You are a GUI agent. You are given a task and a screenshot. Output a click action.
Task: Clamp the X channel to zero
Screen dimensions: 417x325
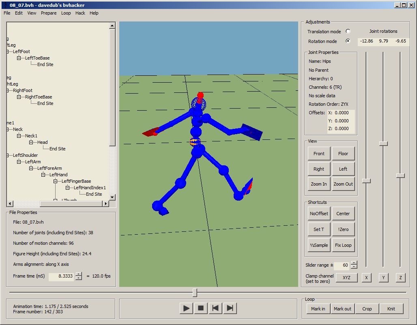(x=366, y=278)
